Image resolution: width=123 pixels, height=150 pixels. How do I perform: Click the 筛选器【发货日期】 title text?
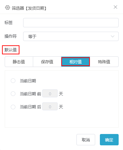click(x=29, y=8)
